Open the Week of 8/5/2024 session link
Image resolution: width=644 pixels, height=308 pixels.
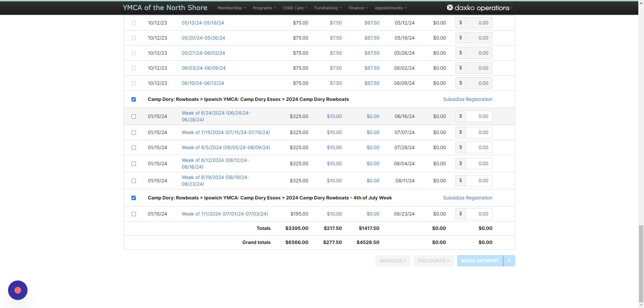(x=226, y=147)
